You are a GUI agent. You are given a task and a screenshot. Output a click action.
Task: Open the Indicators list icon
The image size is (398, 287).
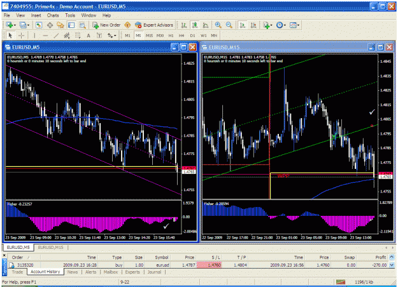[266, 25]
